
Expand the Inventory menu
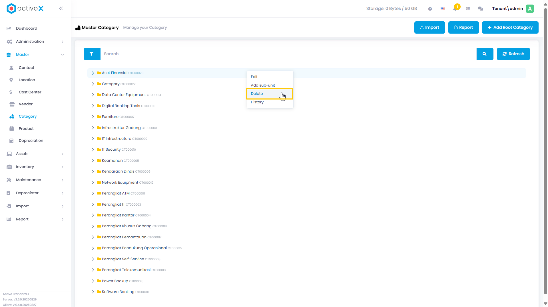(x=35, y=167)
